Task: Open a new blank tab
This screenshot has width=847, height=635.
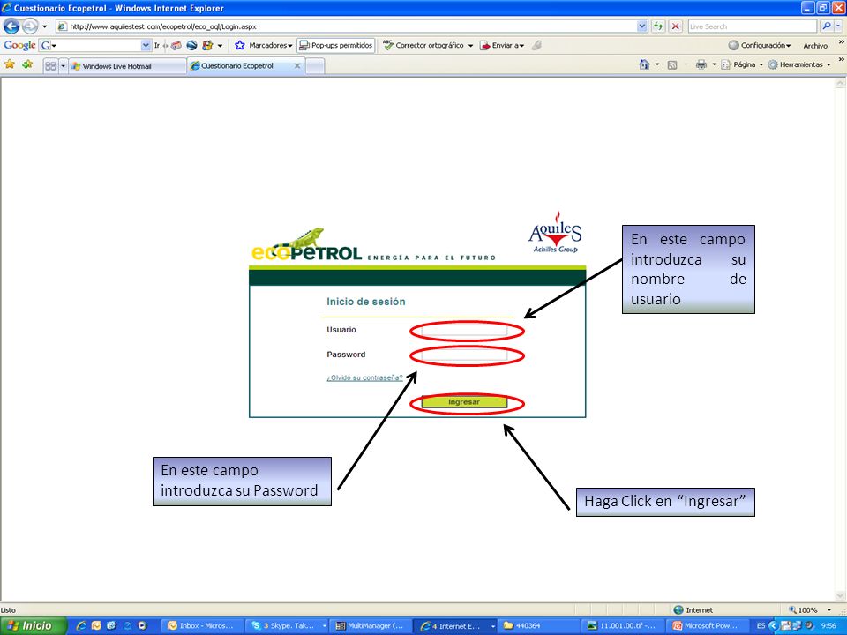Action: click(315, 66)
